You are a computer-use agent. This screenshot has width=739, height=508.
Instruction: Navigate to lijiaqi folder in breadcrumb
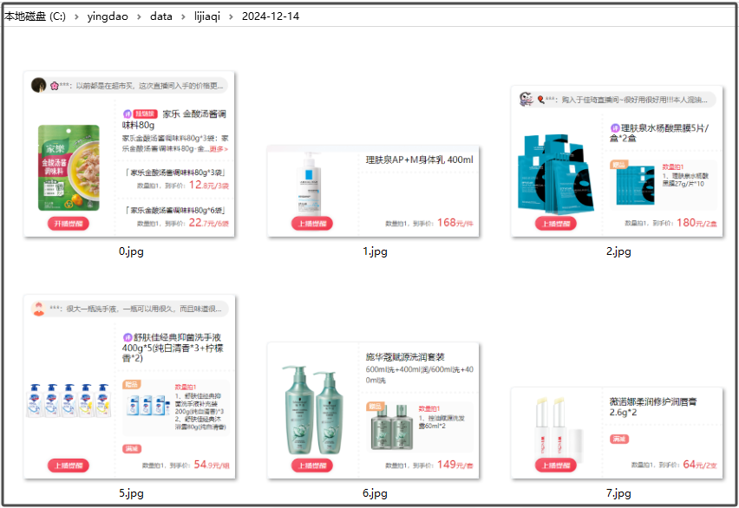click(x=207, y=16)
